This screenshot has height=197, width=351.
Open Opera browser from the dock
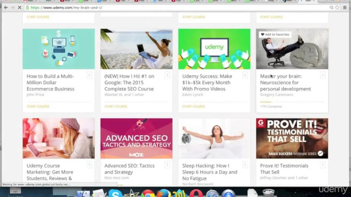coord(196,193)
